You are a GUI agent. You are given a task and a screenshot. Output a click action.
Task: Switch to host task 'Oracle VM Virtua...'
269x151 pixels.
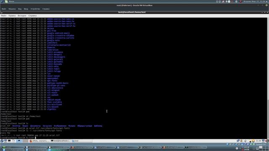tap(36, 150)
